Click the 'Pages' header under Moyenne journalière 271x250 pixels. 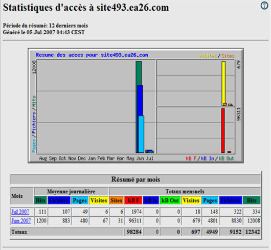click(x=80, y=200)
